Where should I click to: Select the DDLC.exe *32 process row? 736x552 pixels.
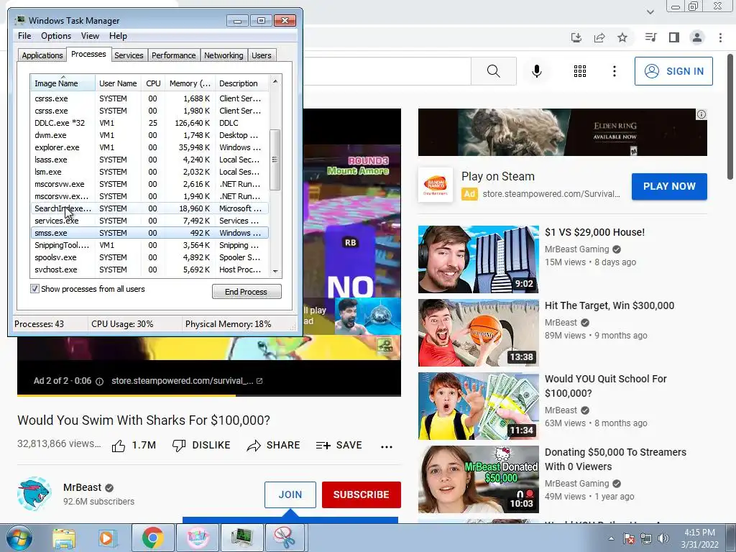tap(149, 123)
